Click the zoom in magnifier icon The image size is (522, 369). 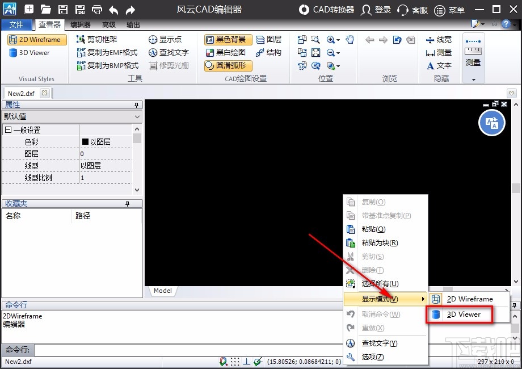click(x=331, y=40)
